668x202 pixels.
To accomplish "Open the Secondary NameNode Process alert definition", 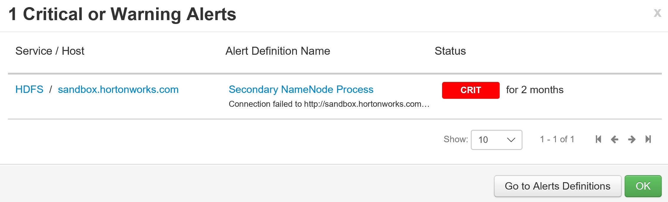I will point(301,89).
